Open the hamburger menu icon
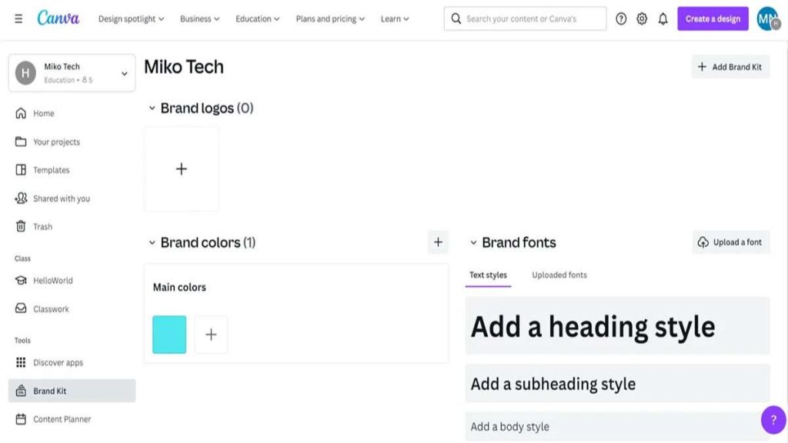Screen dimensions: 788x443 (18, 18)
